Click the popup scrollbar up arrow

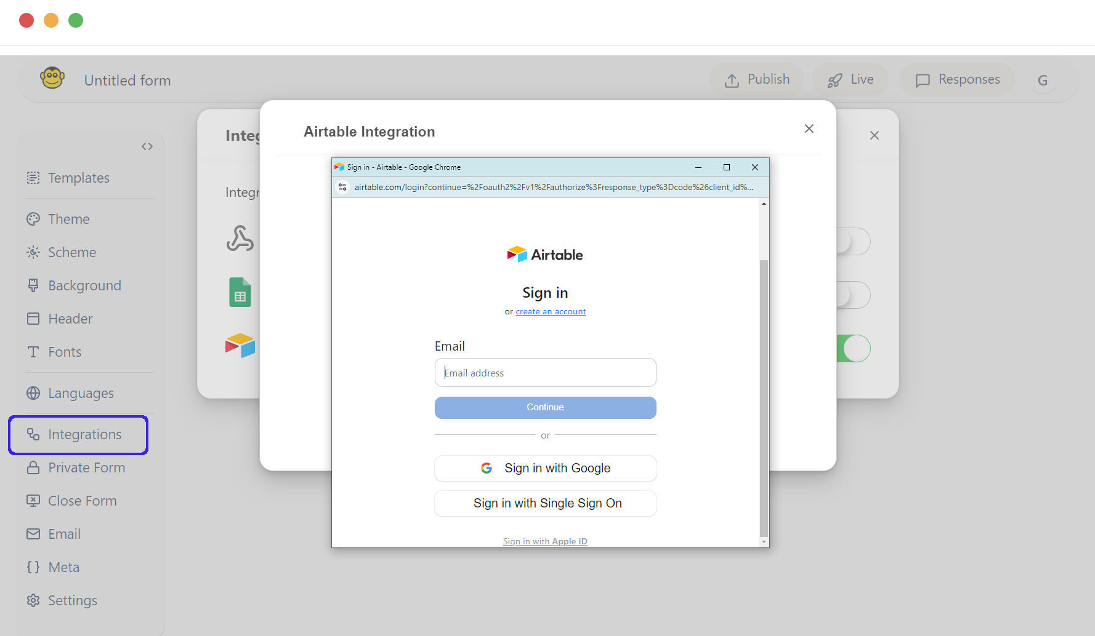click(x=764, y=204)
